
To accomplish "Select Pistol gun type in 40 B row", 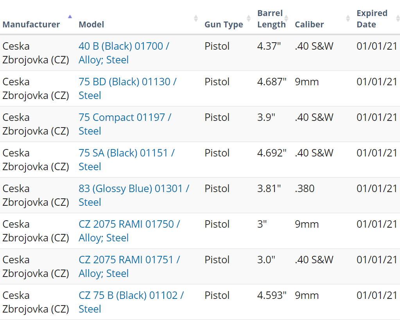I will tap(217, 46).
